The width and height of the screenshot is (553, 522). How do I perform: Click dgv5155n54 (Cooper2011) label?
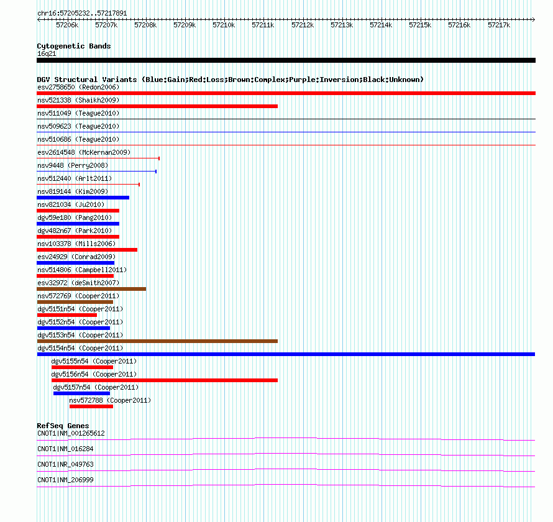coord(94,361)
